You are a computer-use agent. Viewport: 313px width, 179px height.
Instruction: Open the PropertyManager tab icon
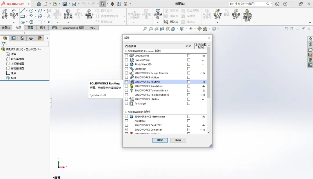[x=13, y=38]
